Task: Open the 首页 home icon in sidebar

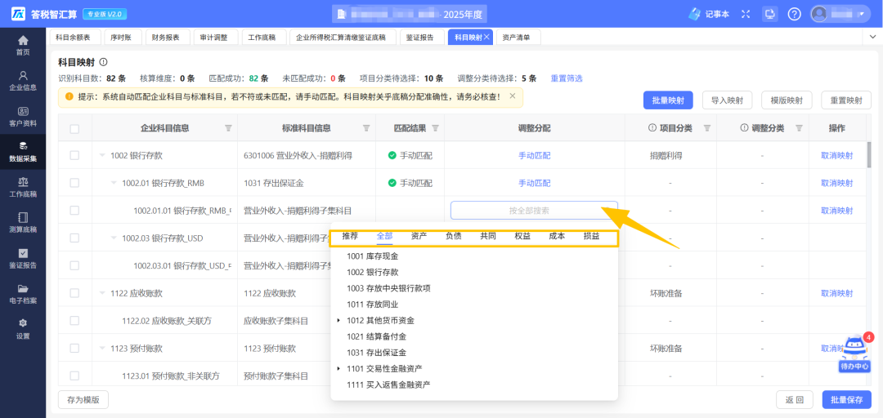Action: pos(23,41)
